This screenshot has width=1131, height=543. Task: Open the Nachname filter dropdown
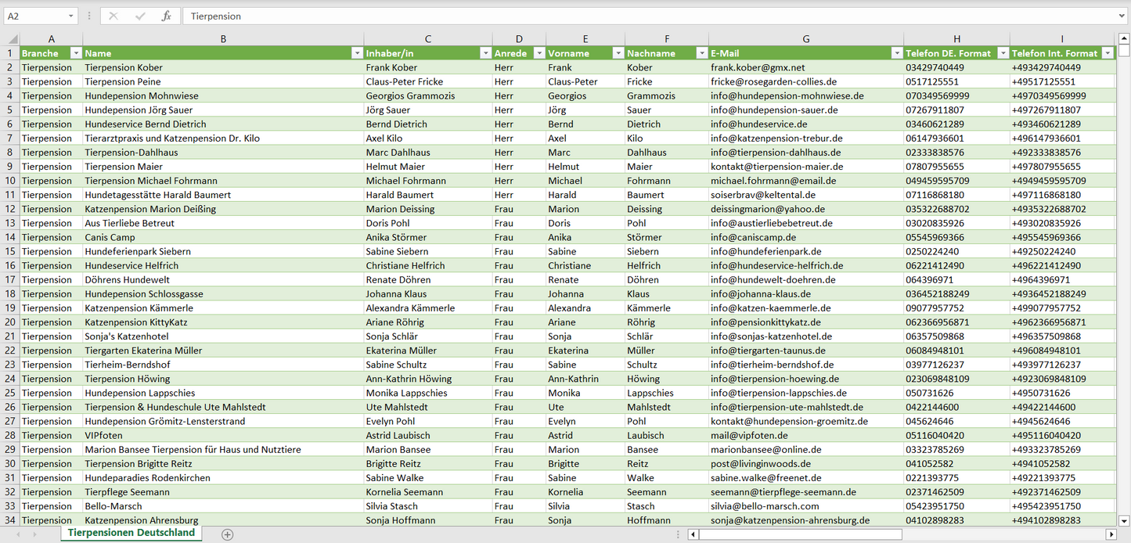[x=701, y=53]
